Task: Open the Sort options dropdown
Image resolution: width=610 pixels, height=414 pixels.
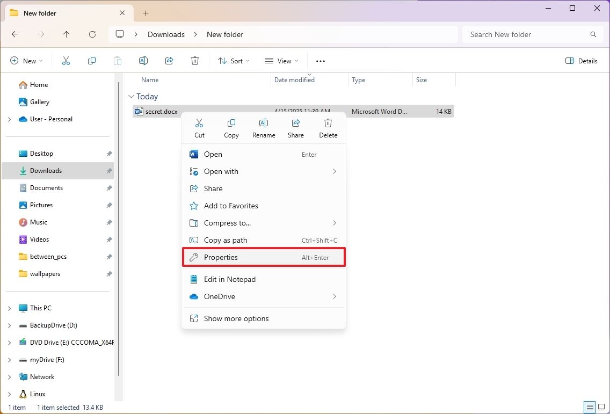Action: (x=233, y=61)
